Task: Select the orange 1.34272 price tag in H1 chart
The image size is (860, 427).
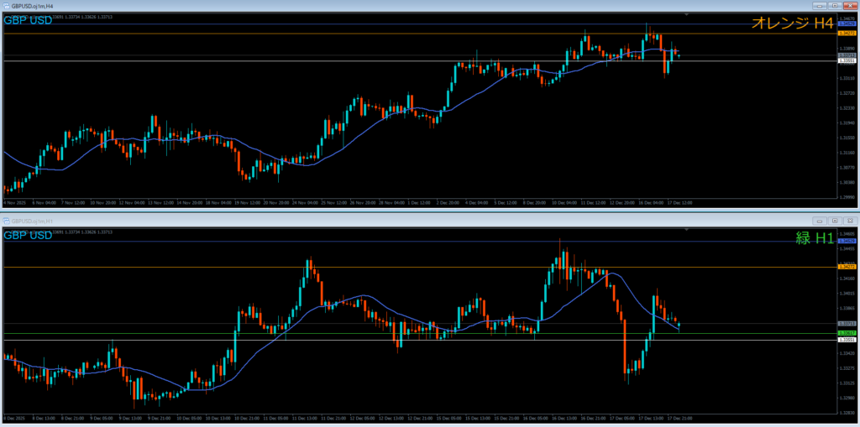Action: 847,267
